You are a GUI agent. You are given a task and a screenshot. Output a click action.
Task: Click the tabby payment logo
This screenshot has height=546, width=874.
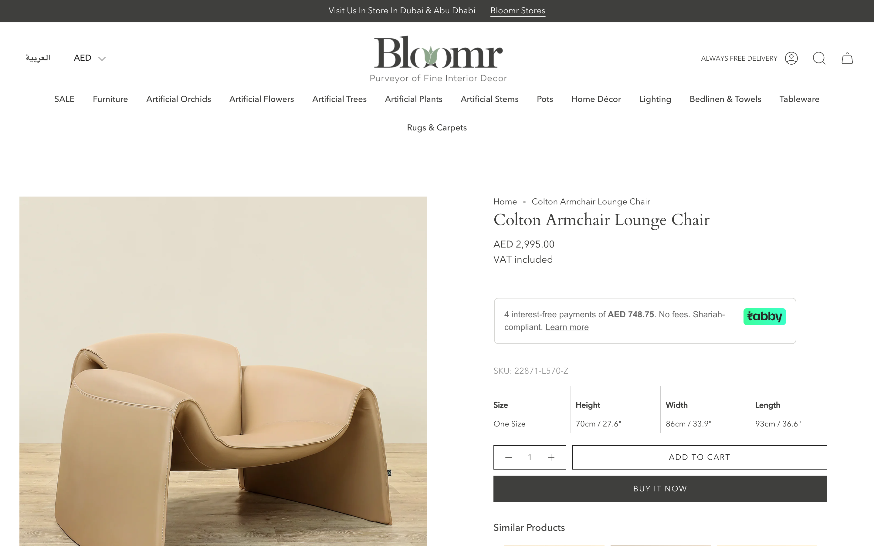pyautogui.click(x=764, y=316)
